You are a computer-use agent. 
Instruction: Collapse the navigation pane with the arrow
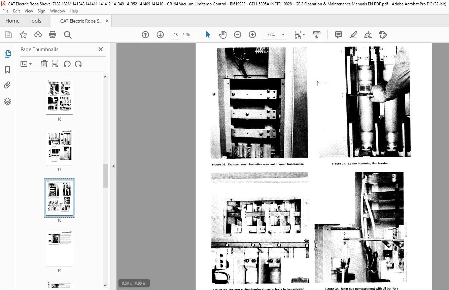tap(113, 166)
